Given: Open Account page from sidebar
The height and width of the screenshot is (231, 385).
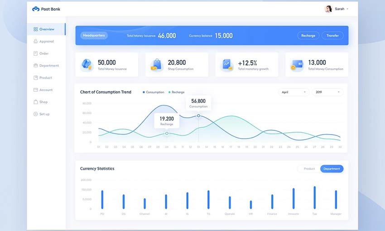Looking at the screenshot, I should [46, 90].
